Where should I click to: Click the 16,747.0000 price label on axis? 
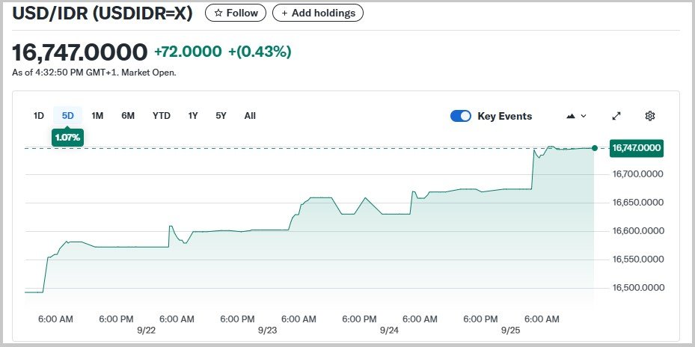[636, 148]
